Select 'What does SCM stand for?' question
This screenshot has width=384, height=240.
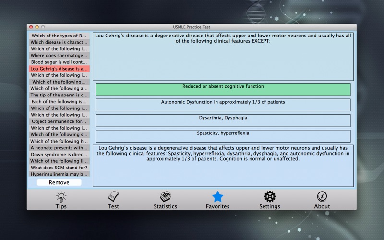[x=59, y=168]
